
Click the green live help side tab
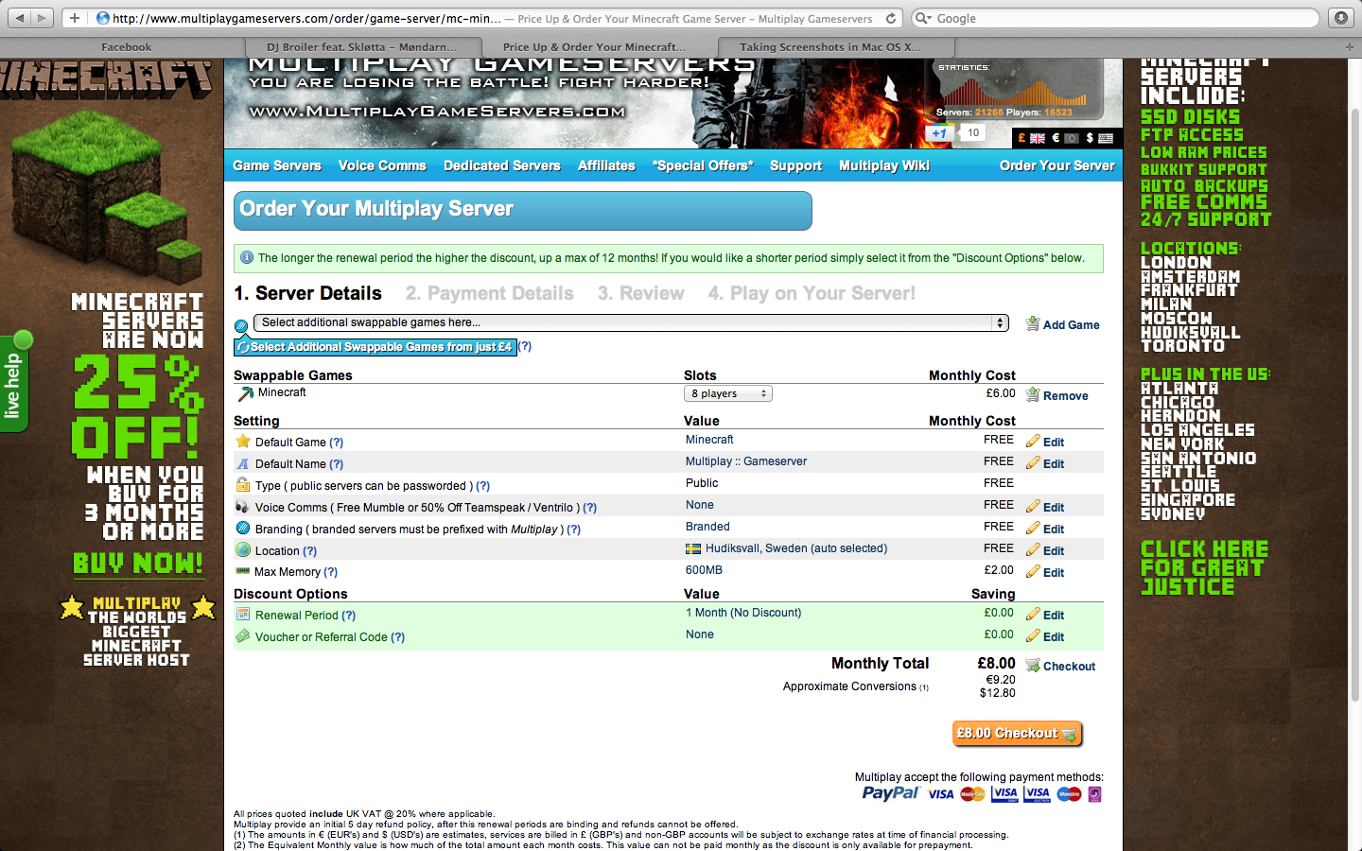(14, 384)
